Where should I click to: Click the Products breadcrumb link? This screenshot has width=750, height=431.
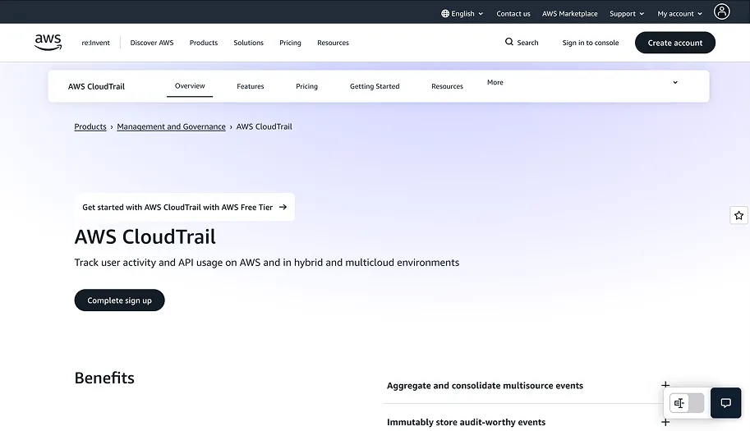click(x=90, y=126)
